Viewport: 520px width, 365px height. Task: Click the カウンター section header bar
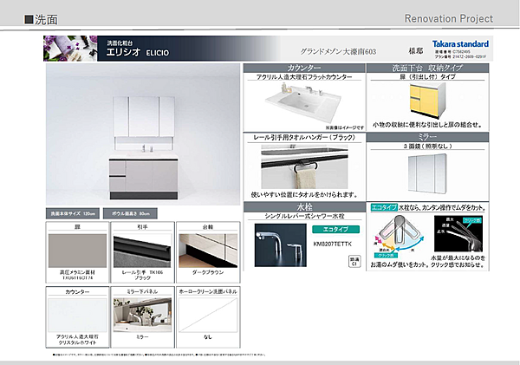tap(304, 68)
